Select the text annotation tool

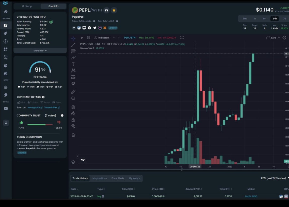[x=73, y=64]
